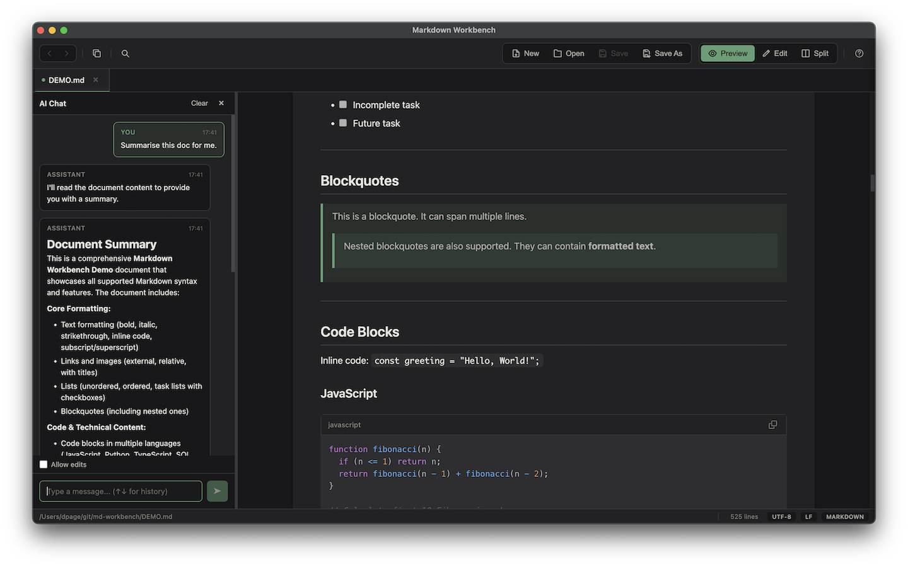Image resolution: width=908 pixels, height=567 pixels.
Task: Create a new document with the New icon
Action: pos(524,53)
